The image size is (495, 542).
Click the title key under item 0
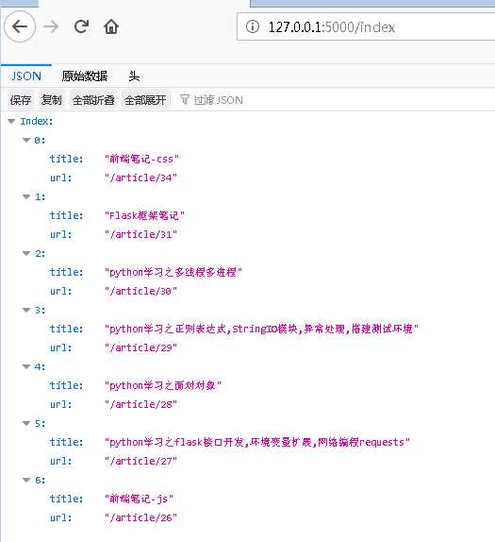point(66,159)
